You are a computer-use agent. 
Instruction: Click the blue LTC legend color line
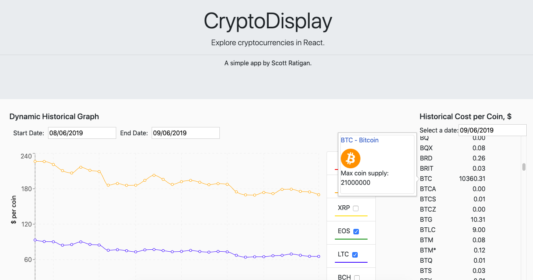point(351,262)
